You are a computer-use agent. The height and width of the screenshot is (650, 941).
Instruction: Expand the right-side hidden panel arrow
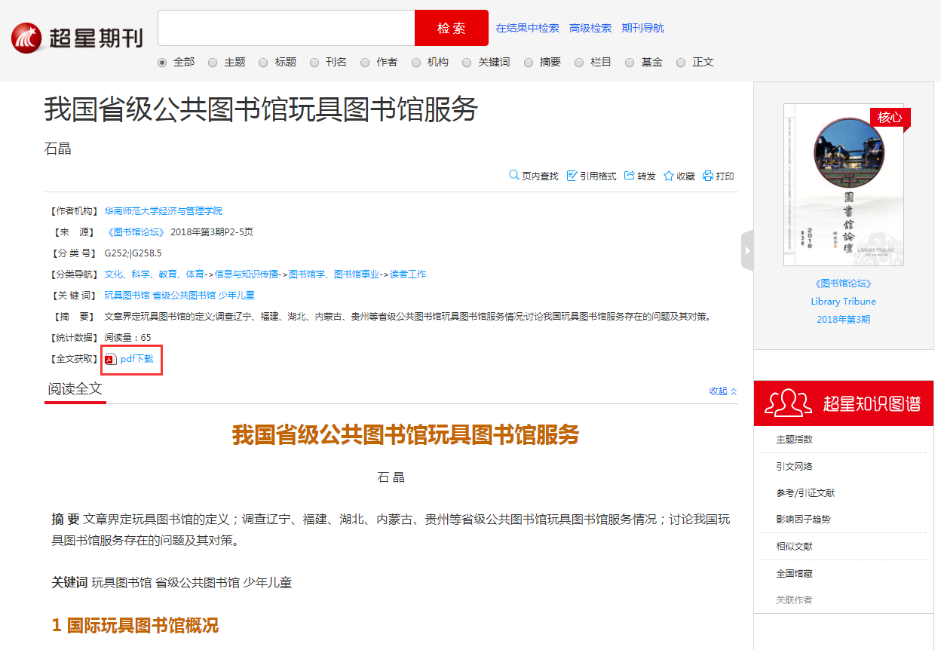pos(746,250)
